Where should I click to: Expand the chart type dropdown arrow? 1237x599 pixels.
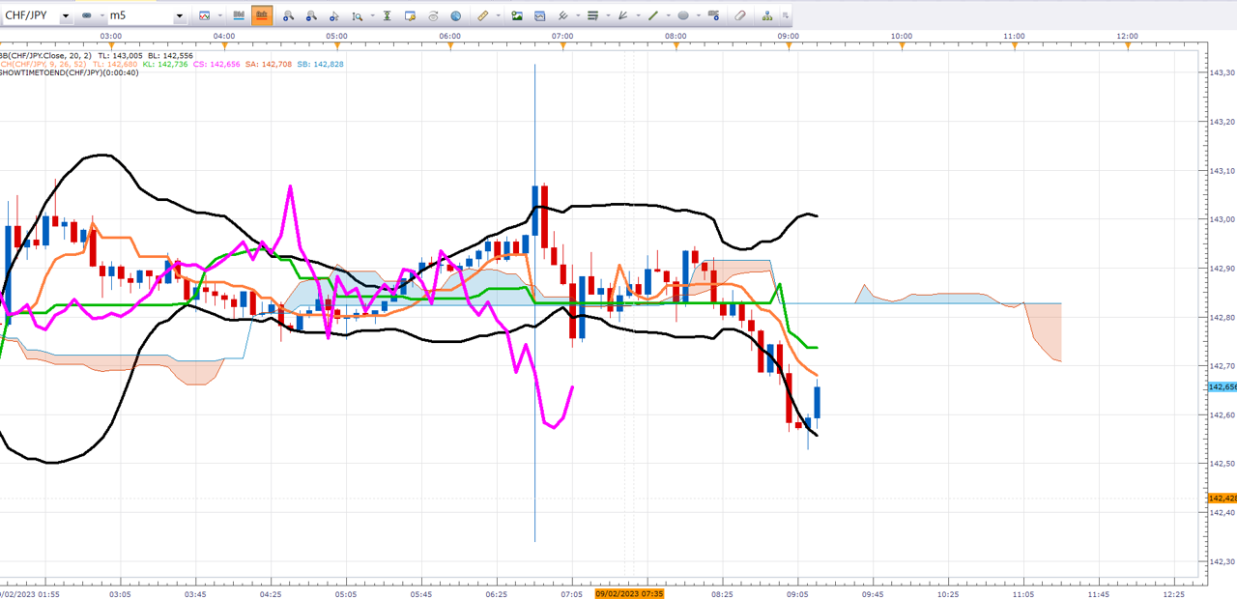tap(220, 16)
